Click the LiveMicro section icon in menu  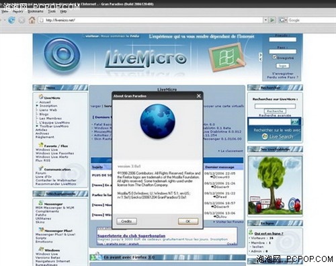[x=41, y=97]
